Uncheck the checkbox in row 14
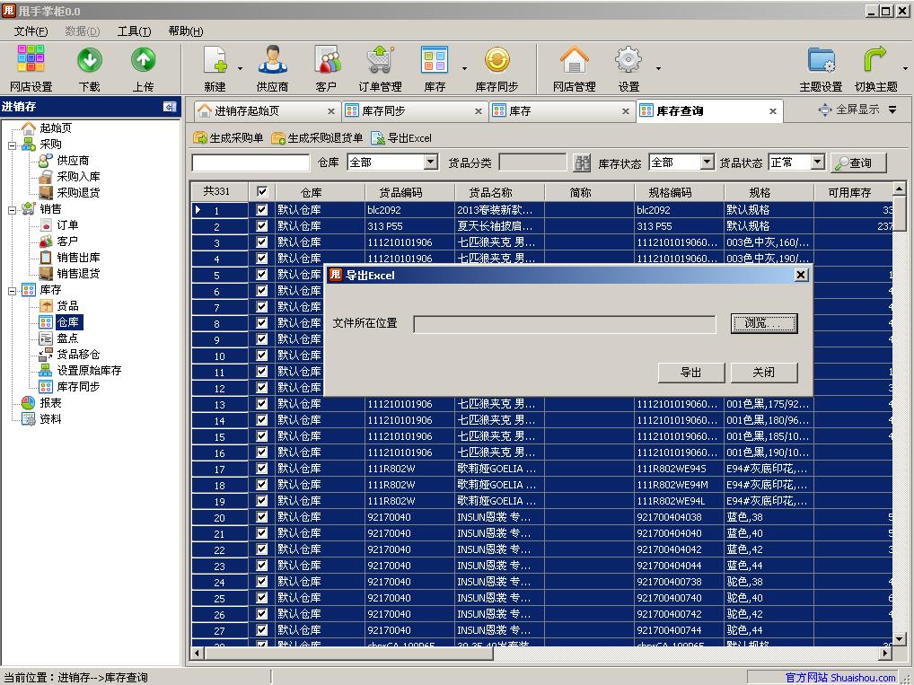 [x=262, y=420]
